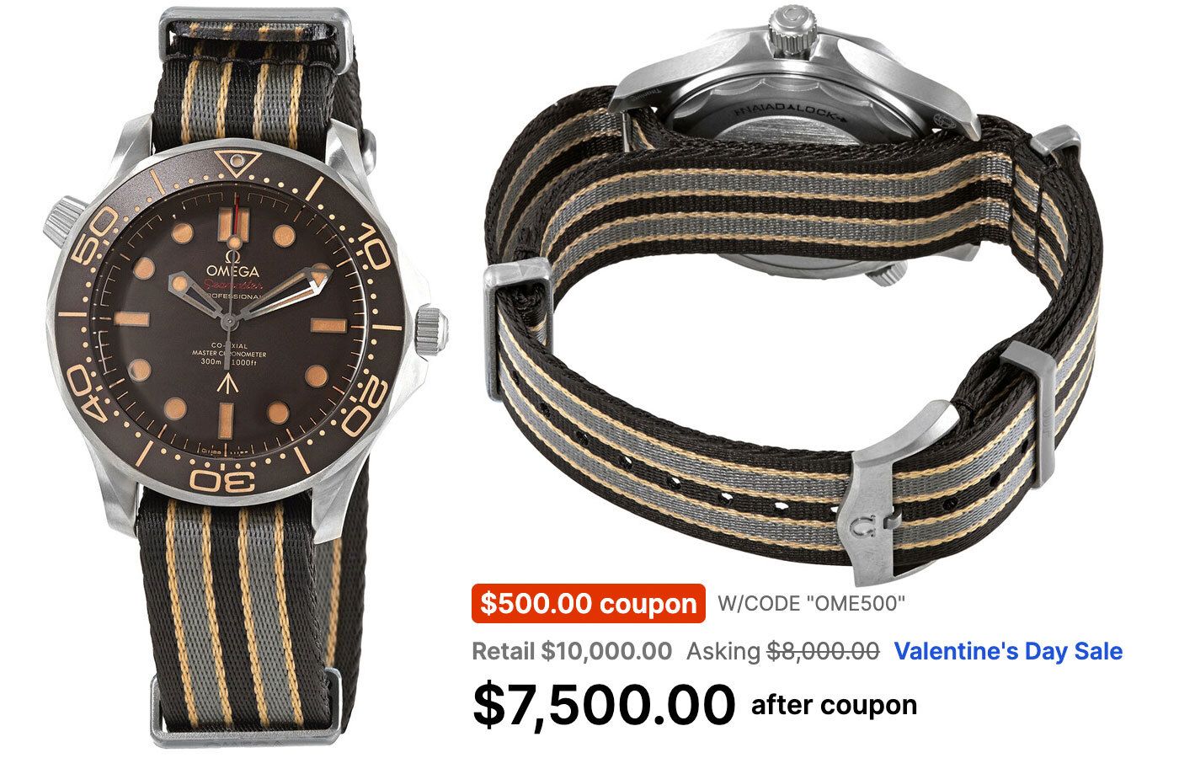
Task: Click the triangle marker on the bezel top
Action: [x=237, y=160]
